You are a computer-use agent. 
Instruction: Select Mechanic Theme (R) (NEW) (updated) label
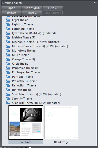(x=36, y=42)
